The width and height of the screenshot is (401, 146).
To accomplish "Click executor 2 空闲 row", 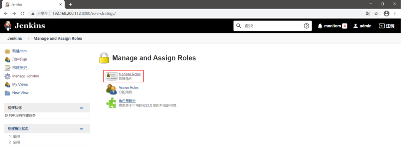I will (x=47, y=142).
